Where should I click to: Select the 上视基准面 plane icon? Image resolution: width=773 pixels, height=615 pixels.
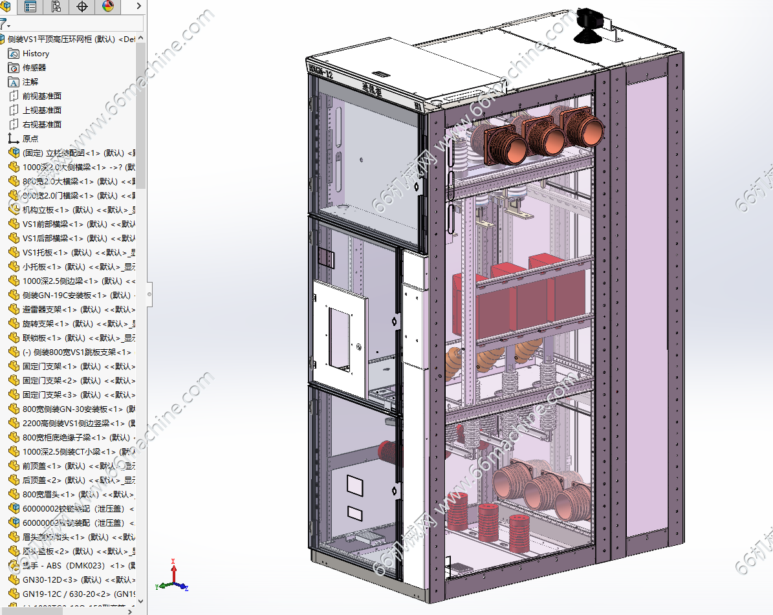tap(14, 111)
